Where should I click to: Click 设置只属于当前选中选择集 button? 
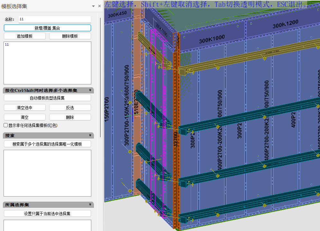(47, 214)
